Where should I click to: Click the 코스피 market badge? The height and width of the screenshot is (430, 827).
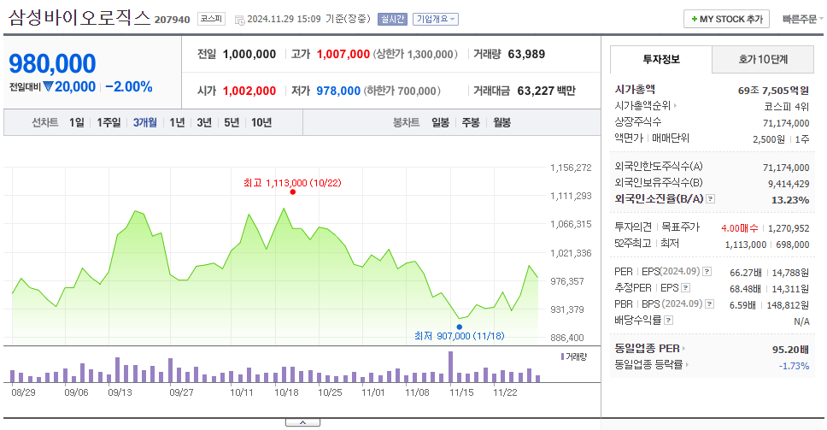point(211,19)
